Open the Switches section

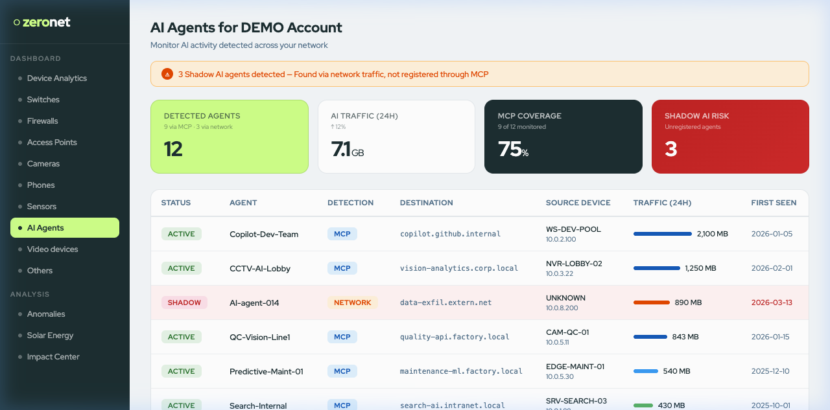[x=43, y=99]
